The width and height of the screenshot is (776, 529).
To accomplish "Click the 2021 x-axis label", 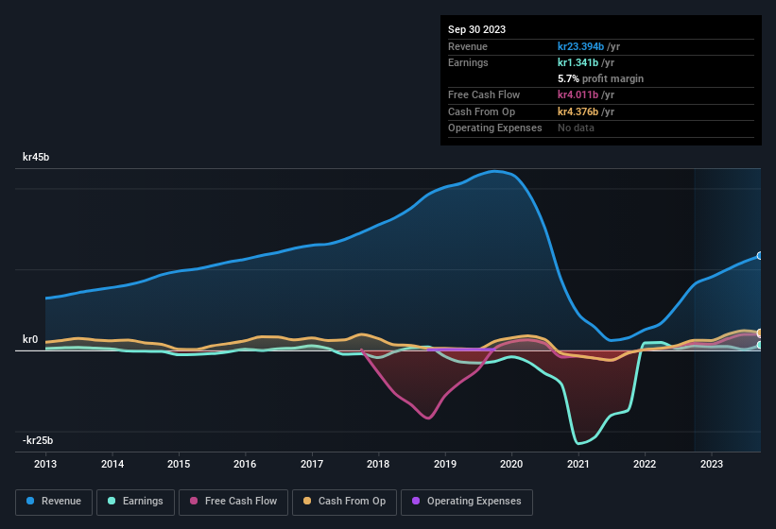I will (578, 464).
